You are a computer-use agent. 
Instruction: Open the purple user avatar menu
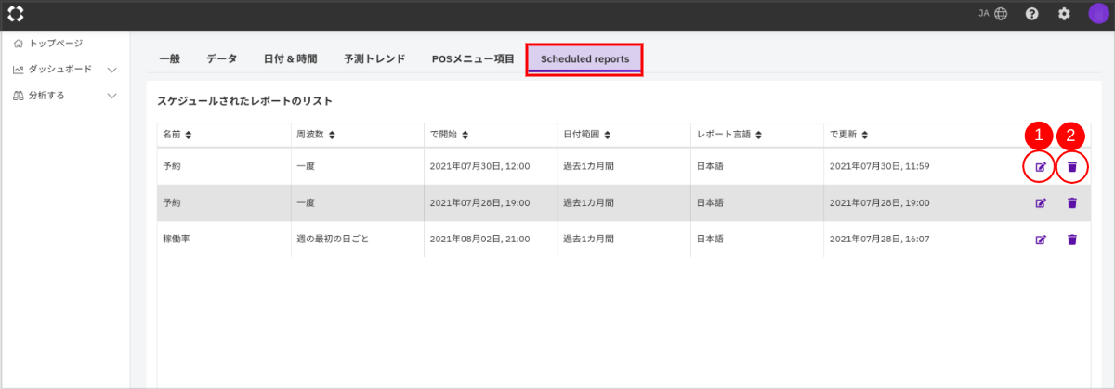1097,14
